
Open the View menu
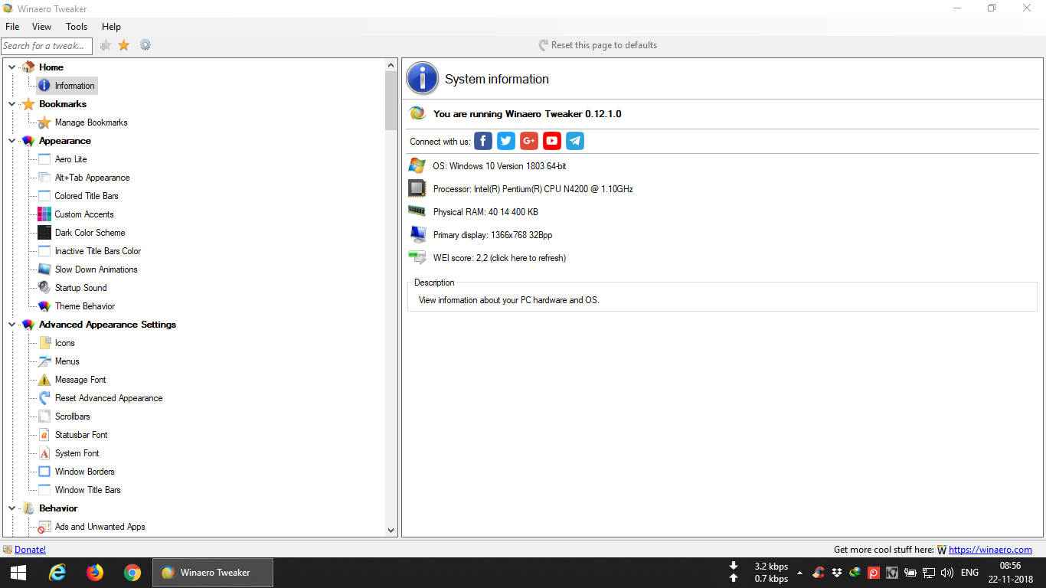(x=42, y=27)
